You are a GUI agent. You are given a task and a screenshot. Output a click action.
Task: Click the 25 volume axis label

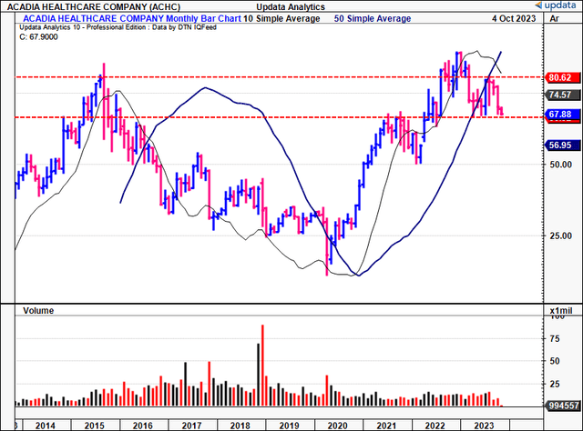[x=555, y=384]
